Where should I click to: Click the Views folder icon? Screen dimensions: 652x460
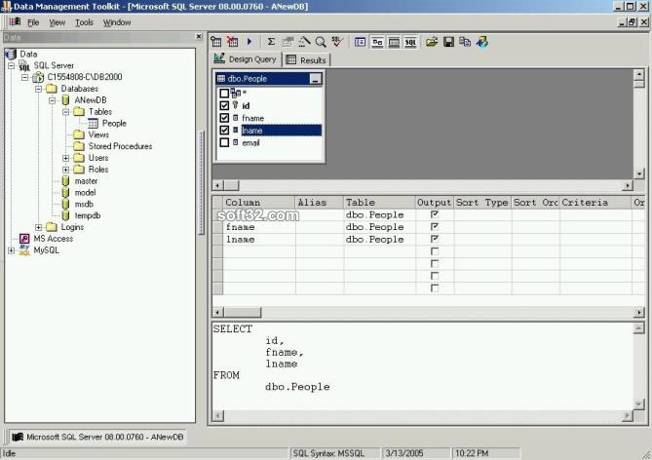79,134
